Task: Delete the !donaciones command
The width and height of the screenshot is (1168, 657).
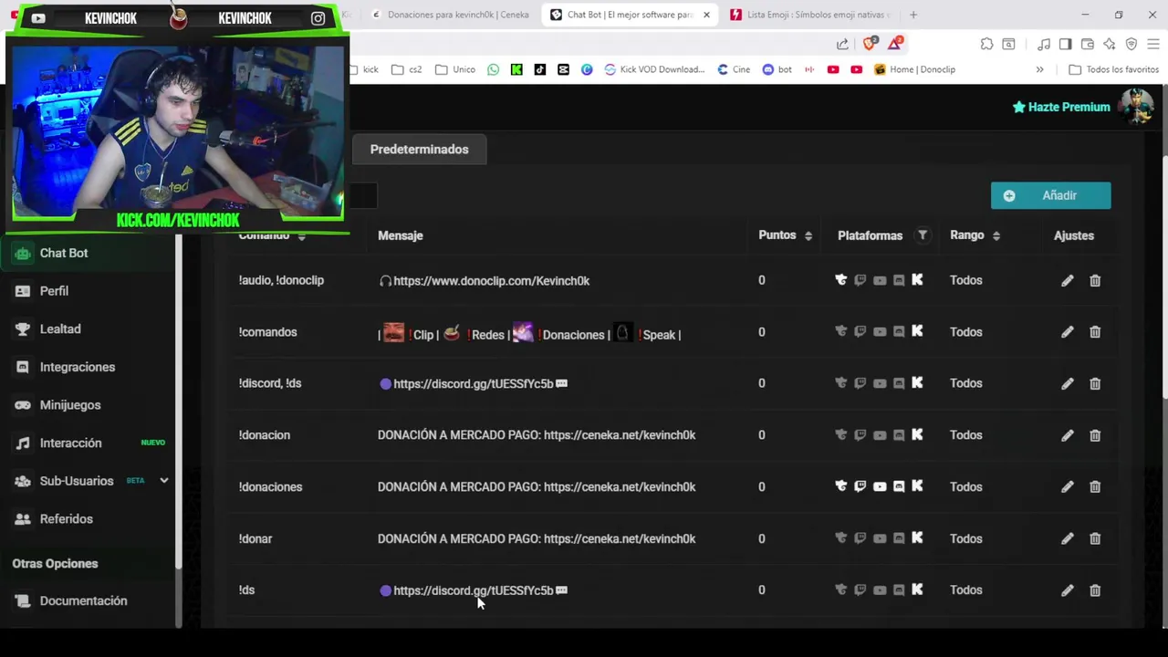Action: (x=1095, y=487)
